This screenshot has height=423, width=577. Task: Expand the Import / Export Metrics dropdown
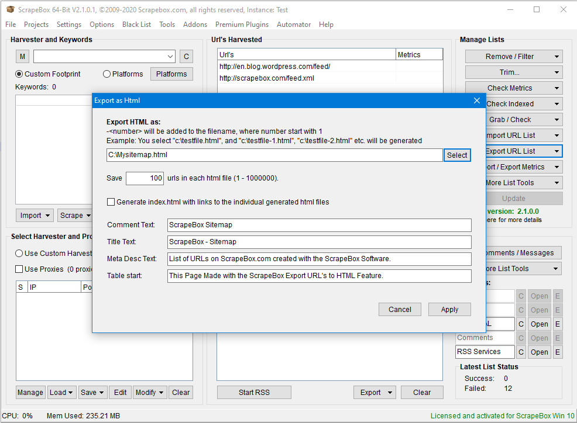[x=557, y=167]
